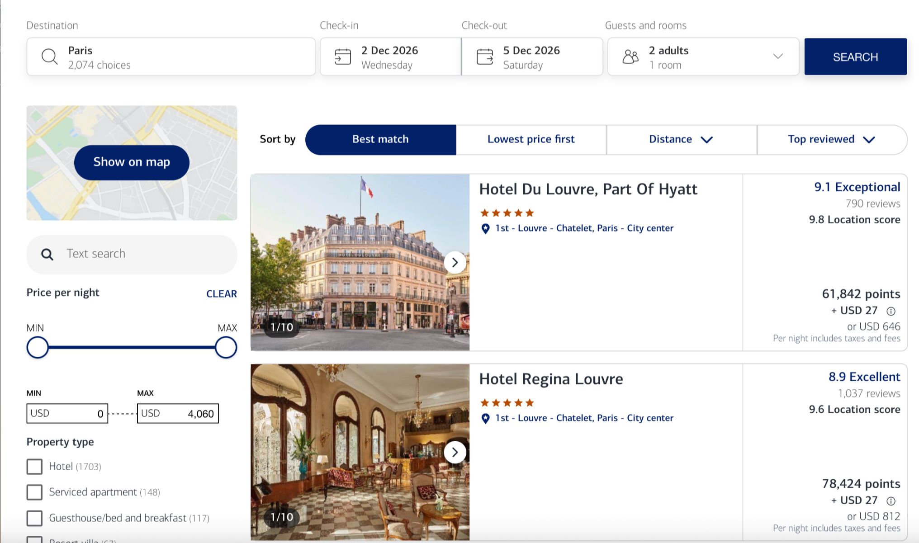Screen dimensions: 919x543
Task: Open Hotel Regina Louvre title link
Action: pyautogui.click(x=551, y=379)
